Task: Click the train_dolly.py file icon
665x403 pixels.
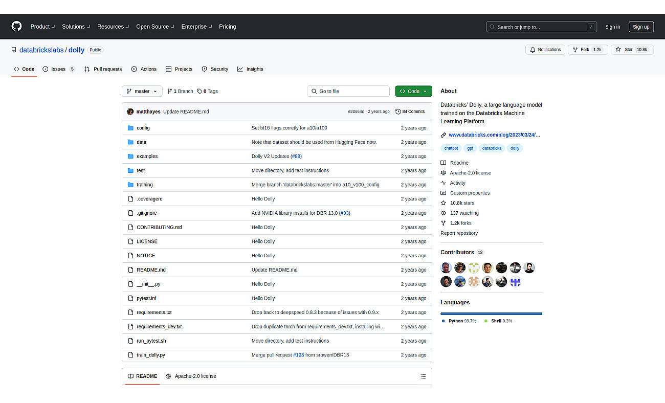Action: tap(130, 355)
